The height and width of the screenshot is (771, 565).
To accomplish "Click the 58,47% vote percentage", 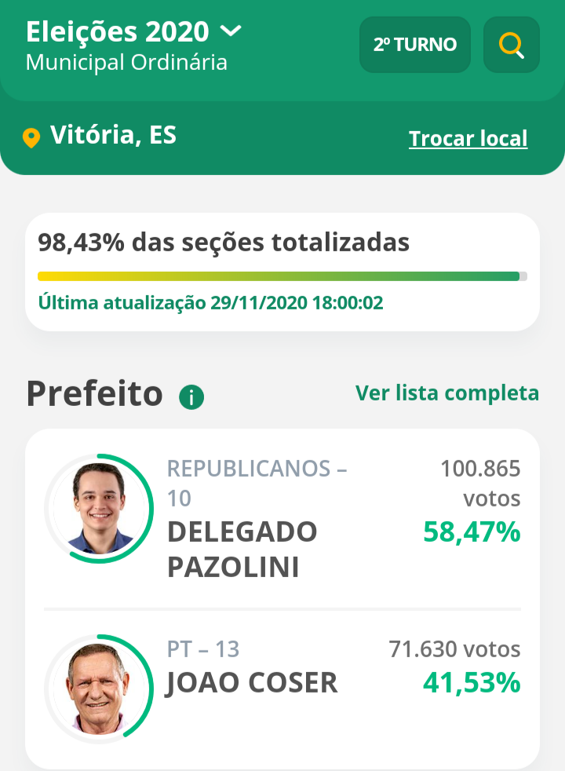I will [x=472, y=532].
